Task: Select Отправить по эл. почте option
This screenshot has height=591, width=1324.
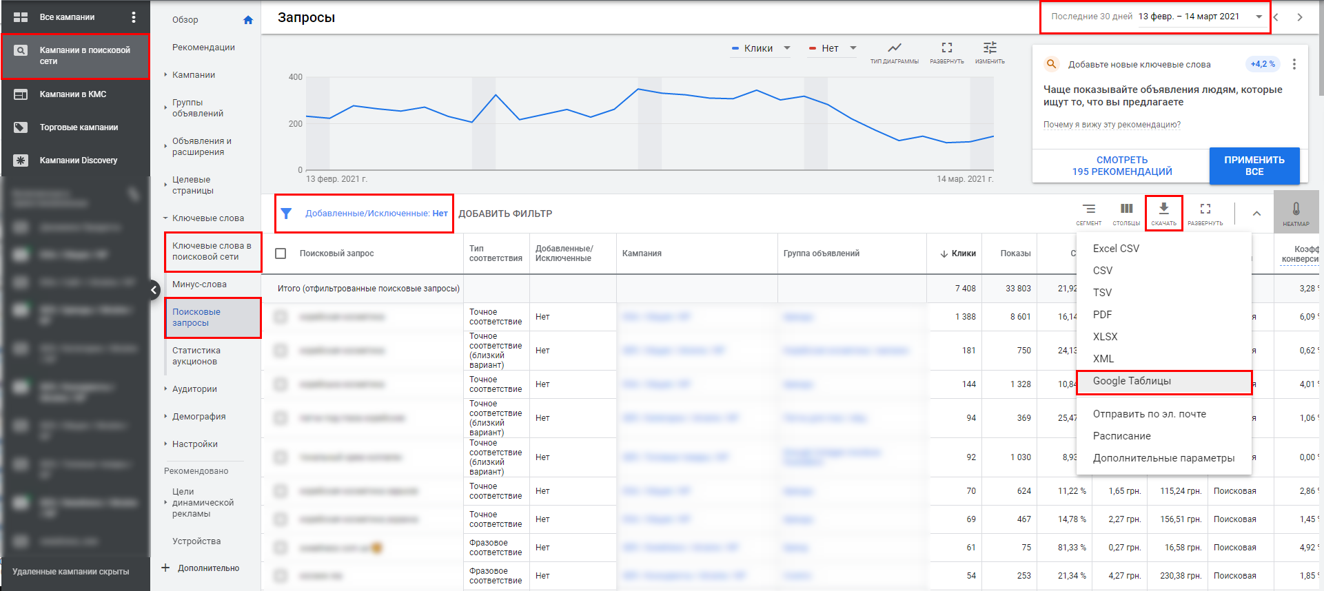Action: coord(1163,414)
